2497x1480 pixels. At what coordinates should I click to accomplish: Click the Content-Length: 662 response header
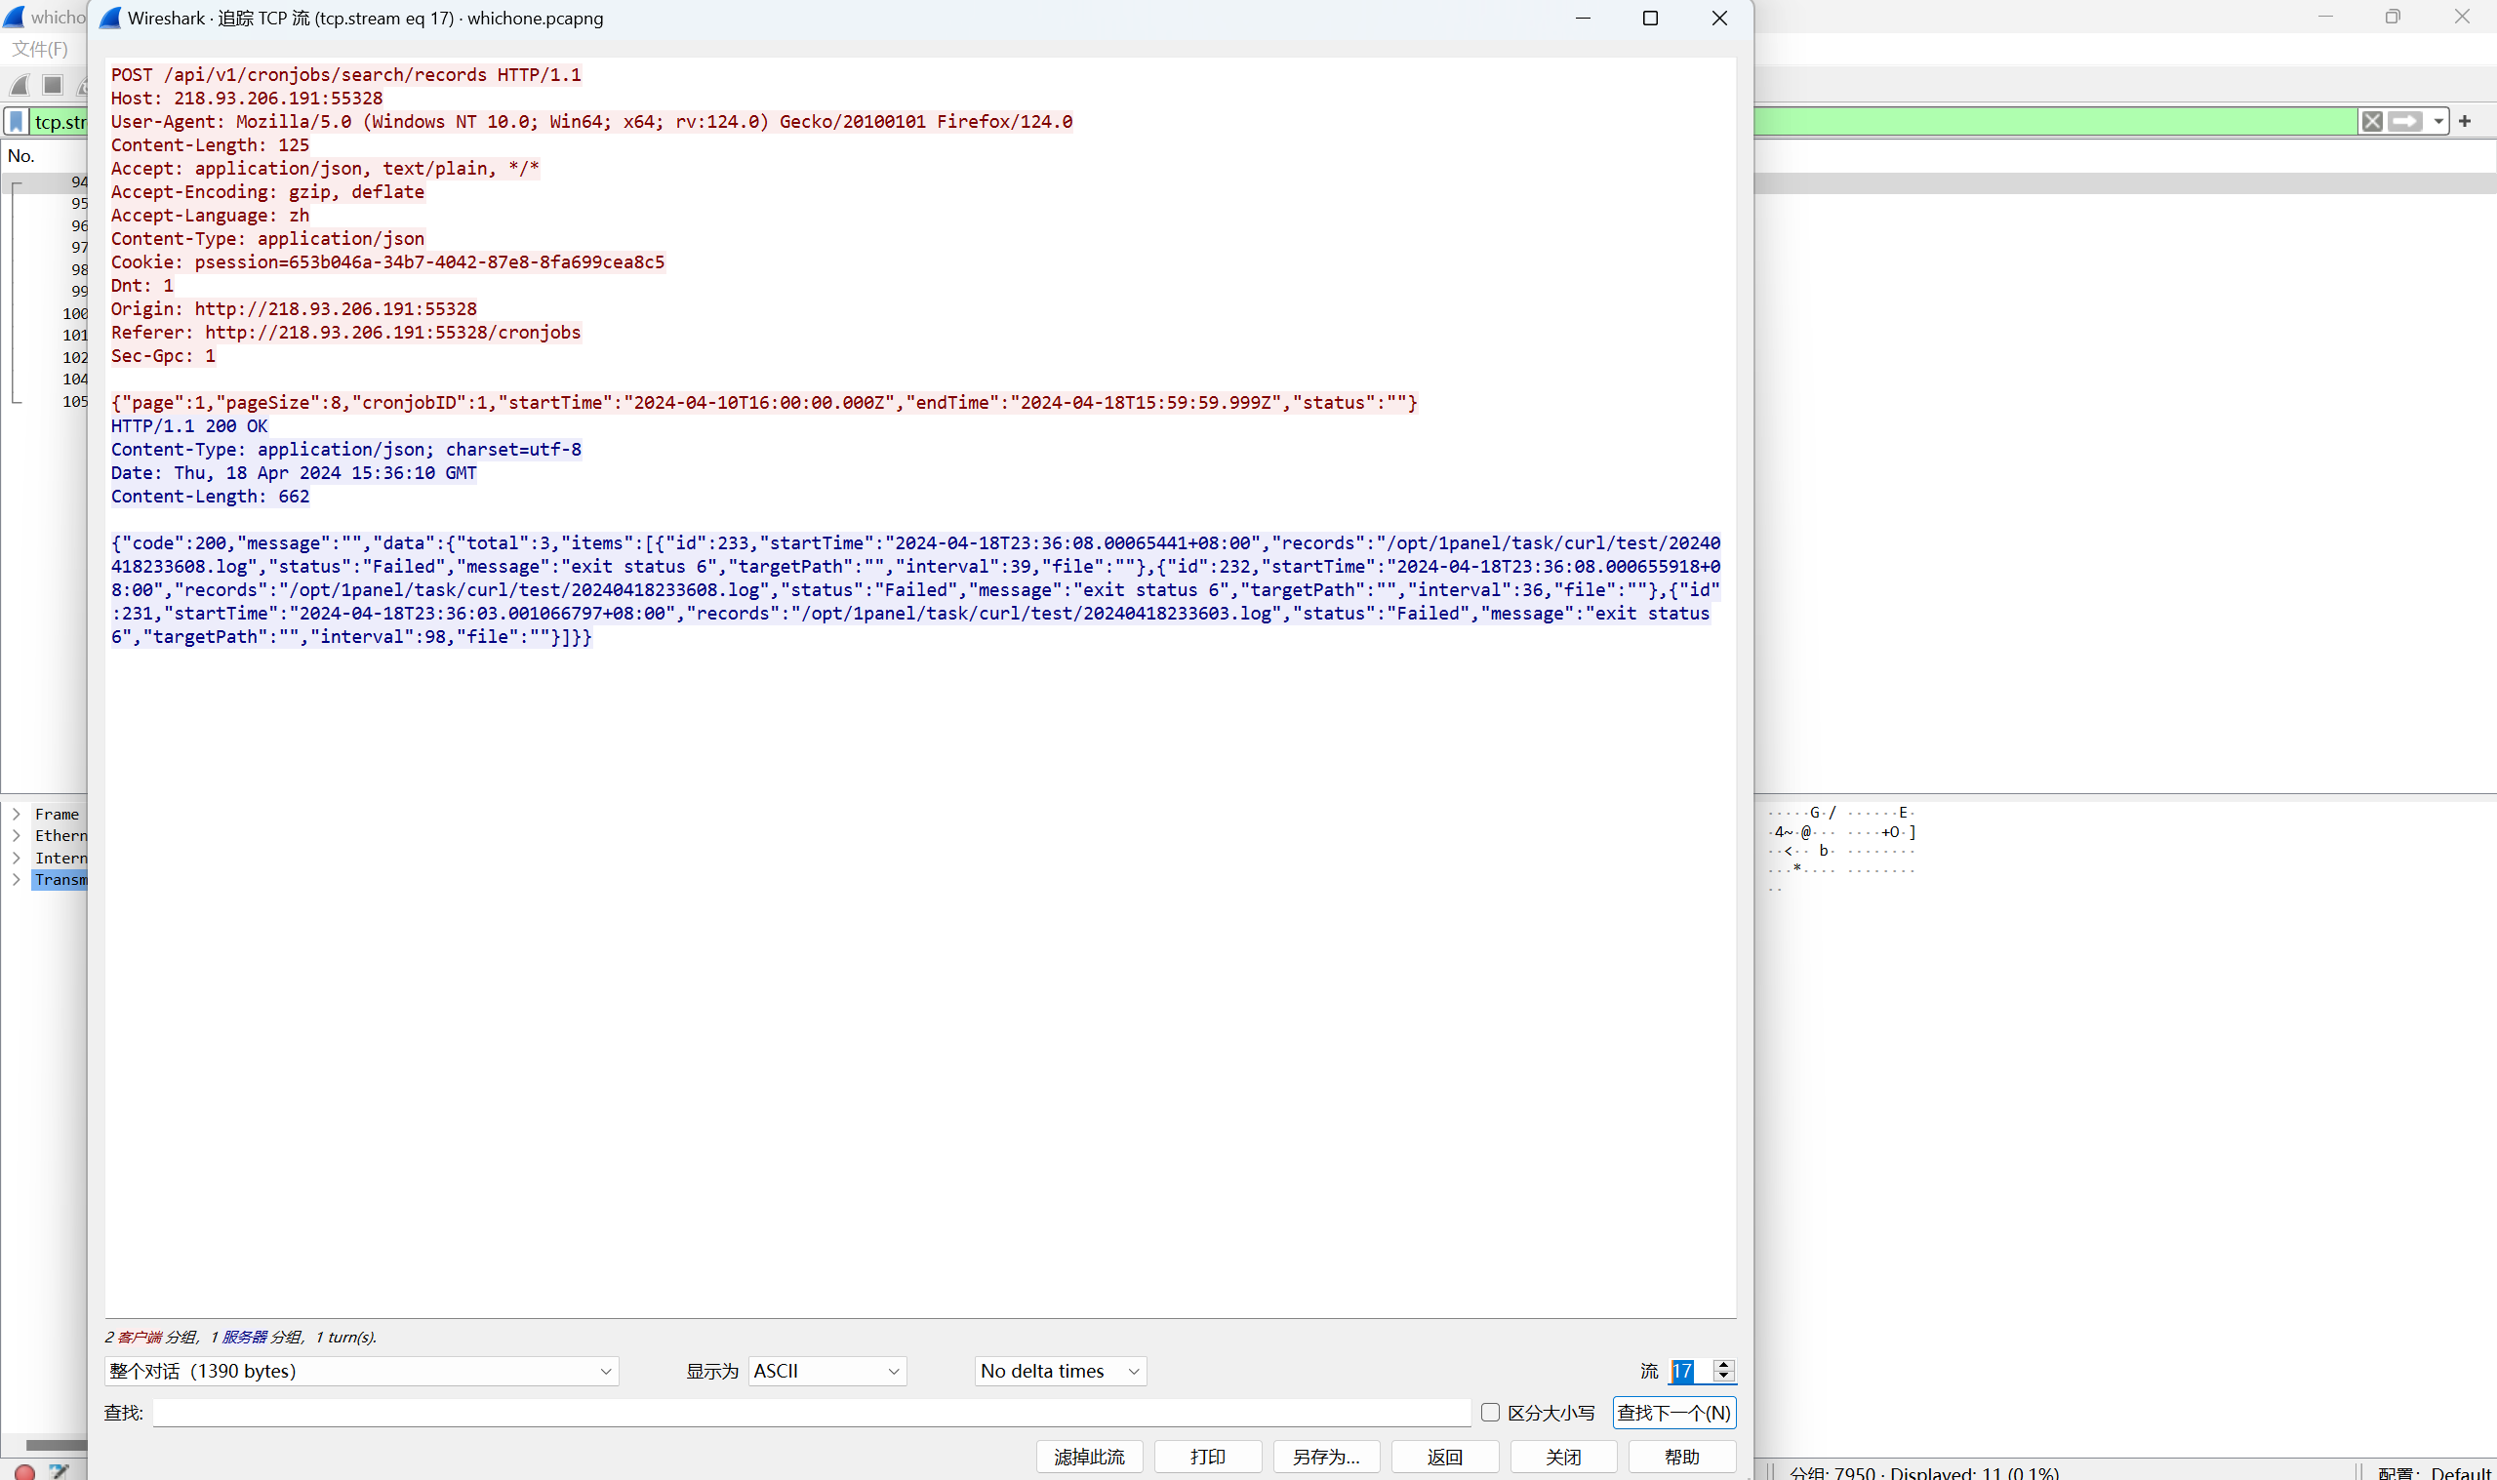click(x=211, y=497)
